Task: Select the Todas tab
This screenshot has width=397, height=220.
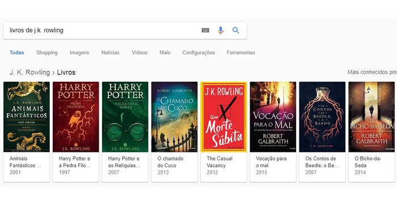Action: 16,53
